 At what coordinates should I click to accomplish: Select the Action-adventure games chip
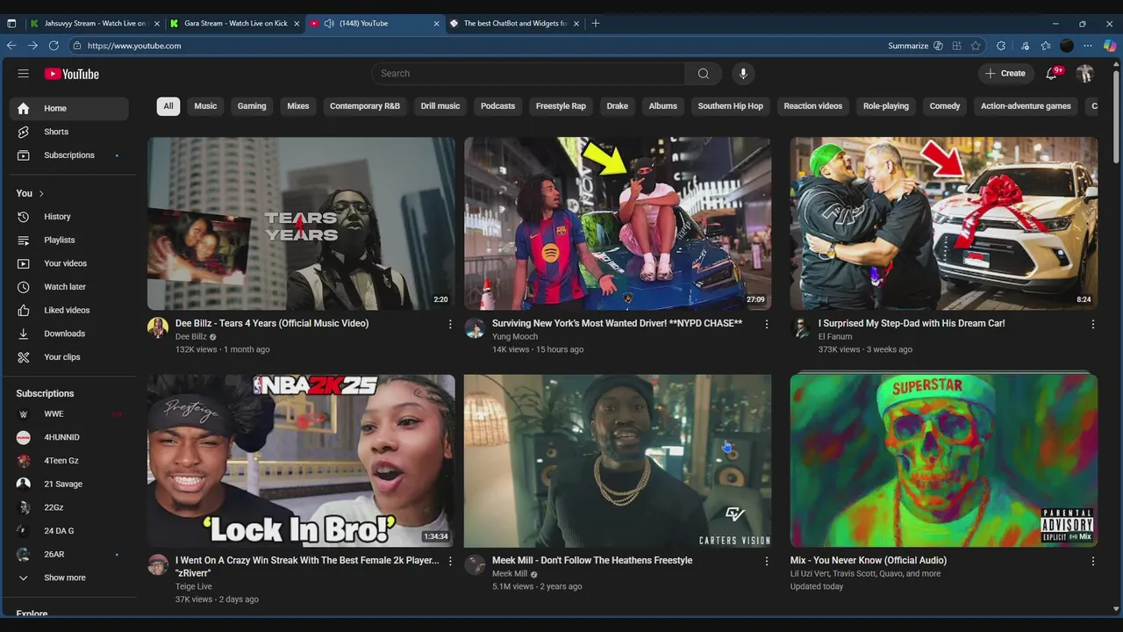(x=1026, y=106)
